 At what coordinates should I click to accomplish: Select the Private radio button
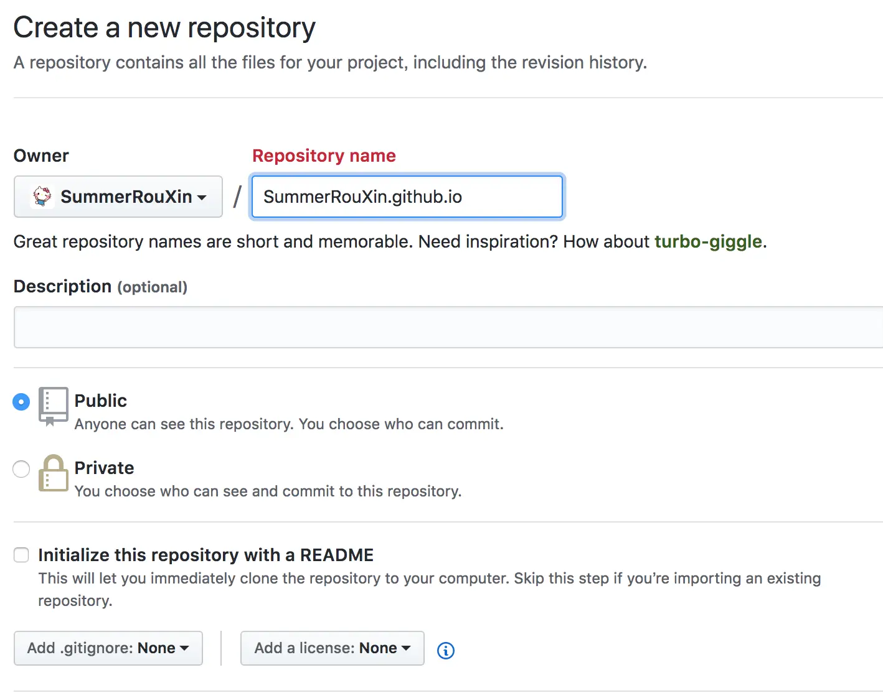point(21,469)
